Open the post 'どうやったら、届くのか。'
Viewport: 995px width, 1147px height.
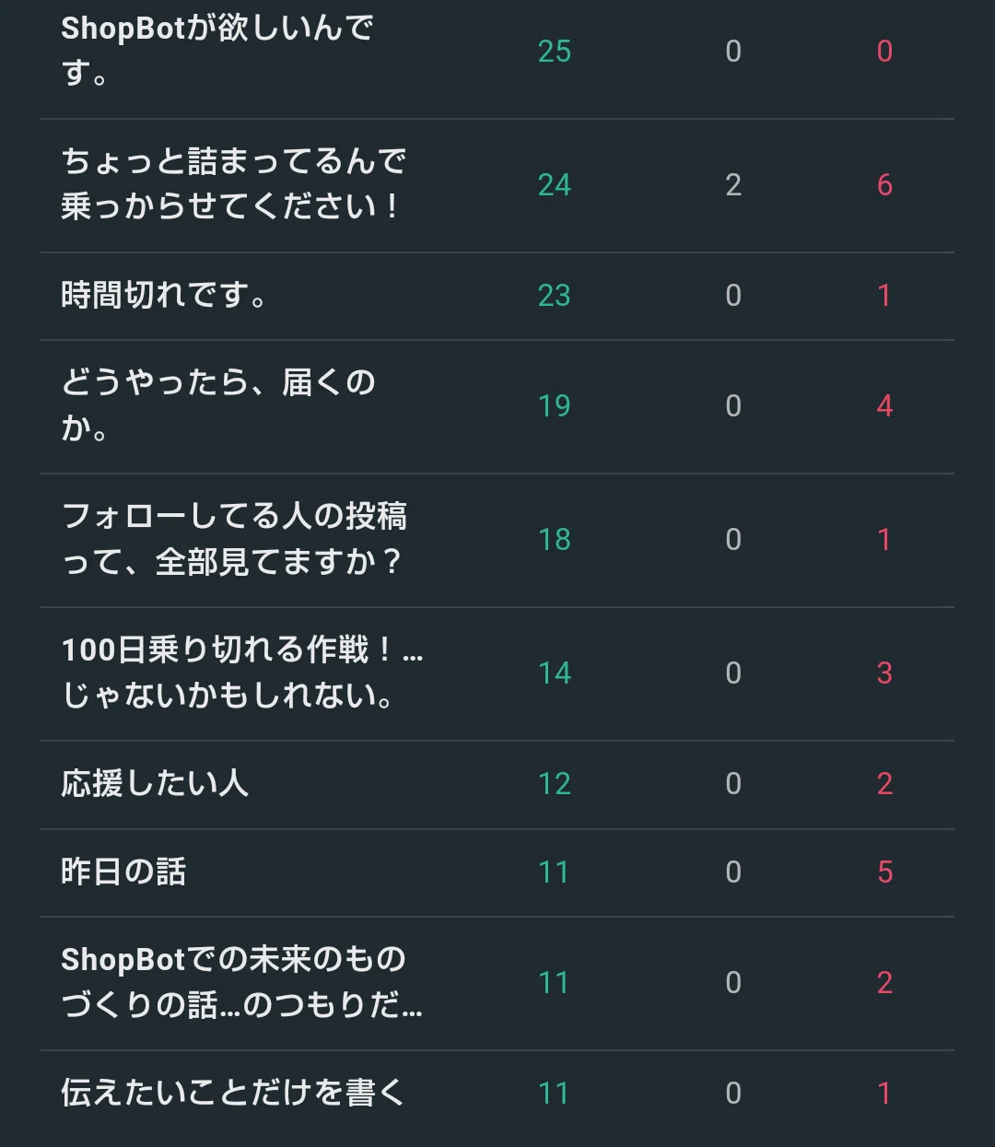click(x=218, y=405)
